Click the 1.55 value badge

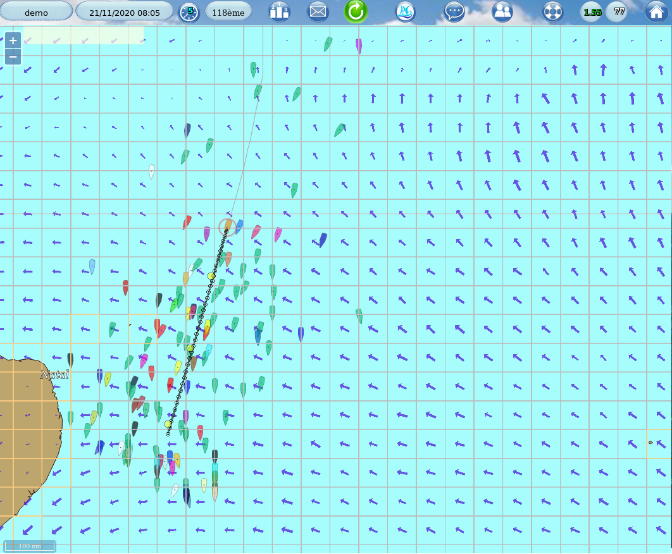[592, 12]
